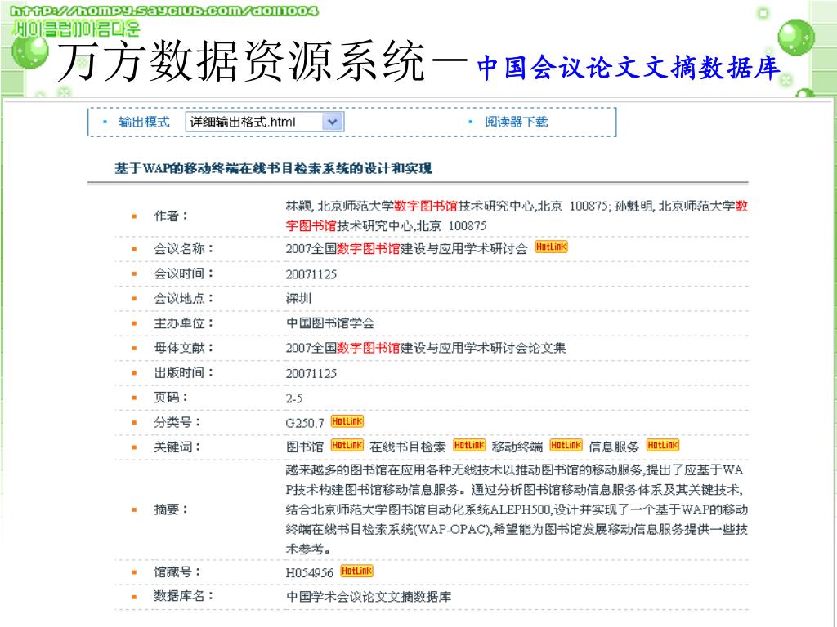This screenshot has height=627, width=837.
Task: Click the 摘要 field label
Action: click(x=171, y=509)
